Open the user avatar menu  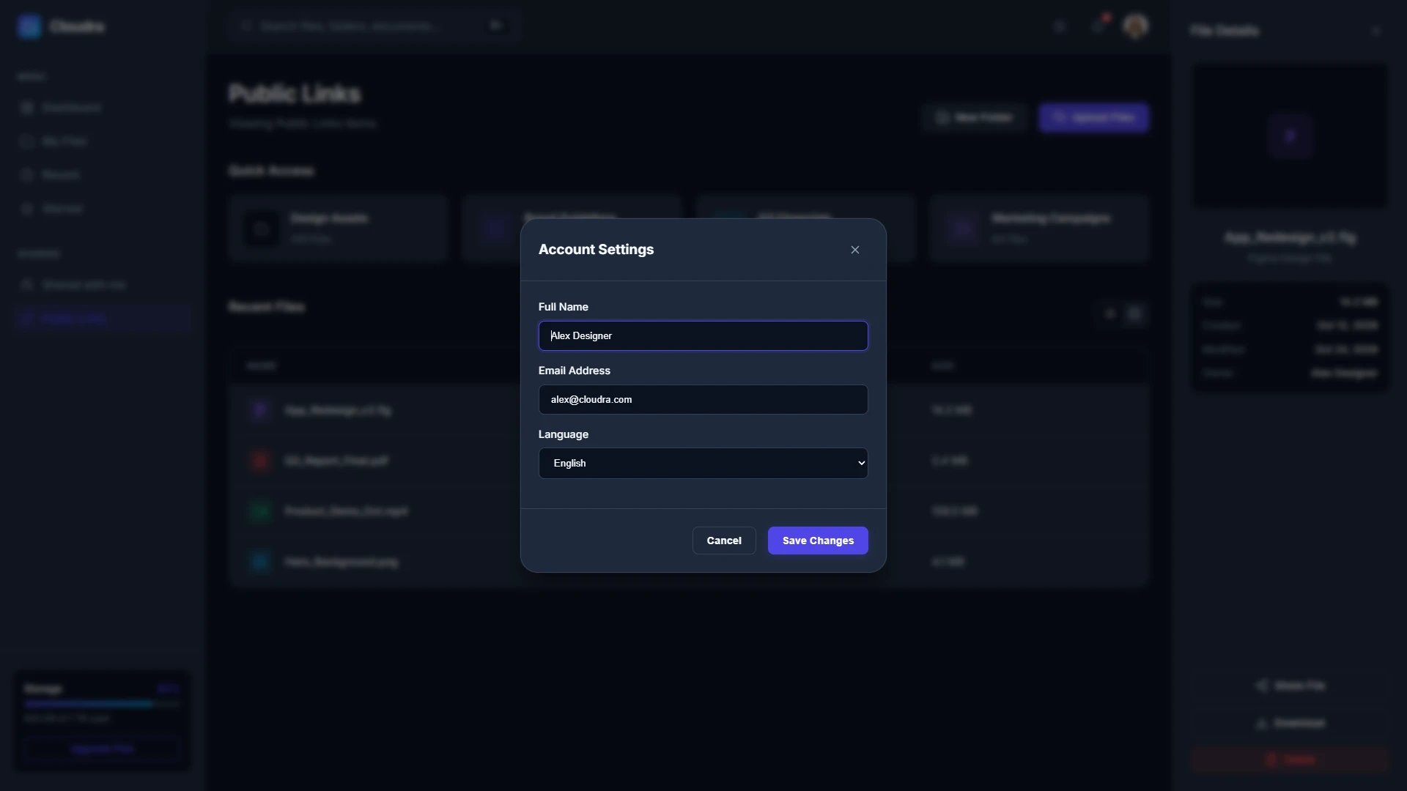pyautogui.click(x=1135, y=26)
